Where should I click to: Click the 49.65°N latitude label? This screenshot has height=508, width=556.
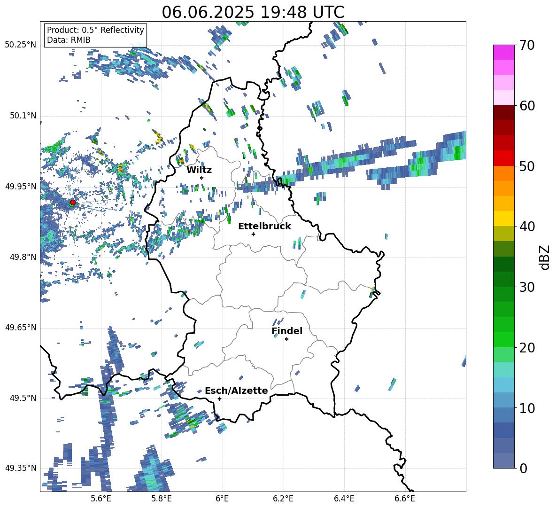(x=21, y=328)
